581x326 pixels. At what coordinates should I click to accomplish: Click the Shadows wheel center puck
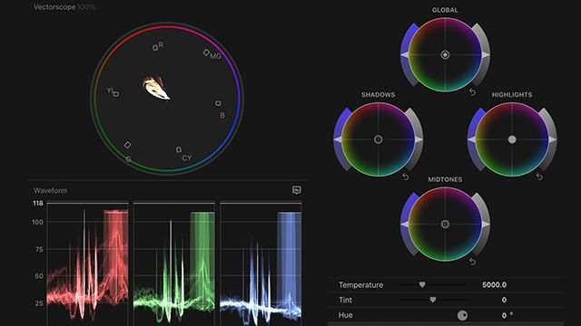[378, 139]
